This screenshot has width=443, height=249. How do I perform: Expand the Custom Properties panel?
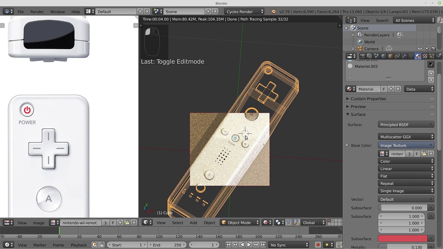tap(368, 99)
